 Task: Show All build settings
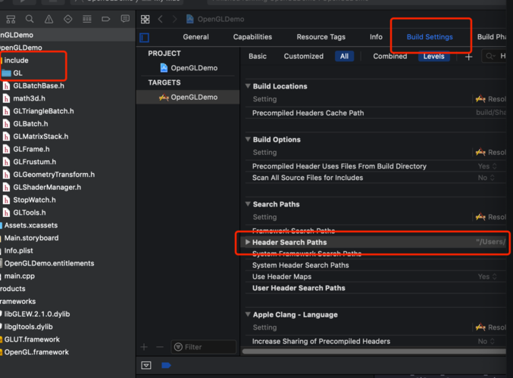click(x=344, y=56)
